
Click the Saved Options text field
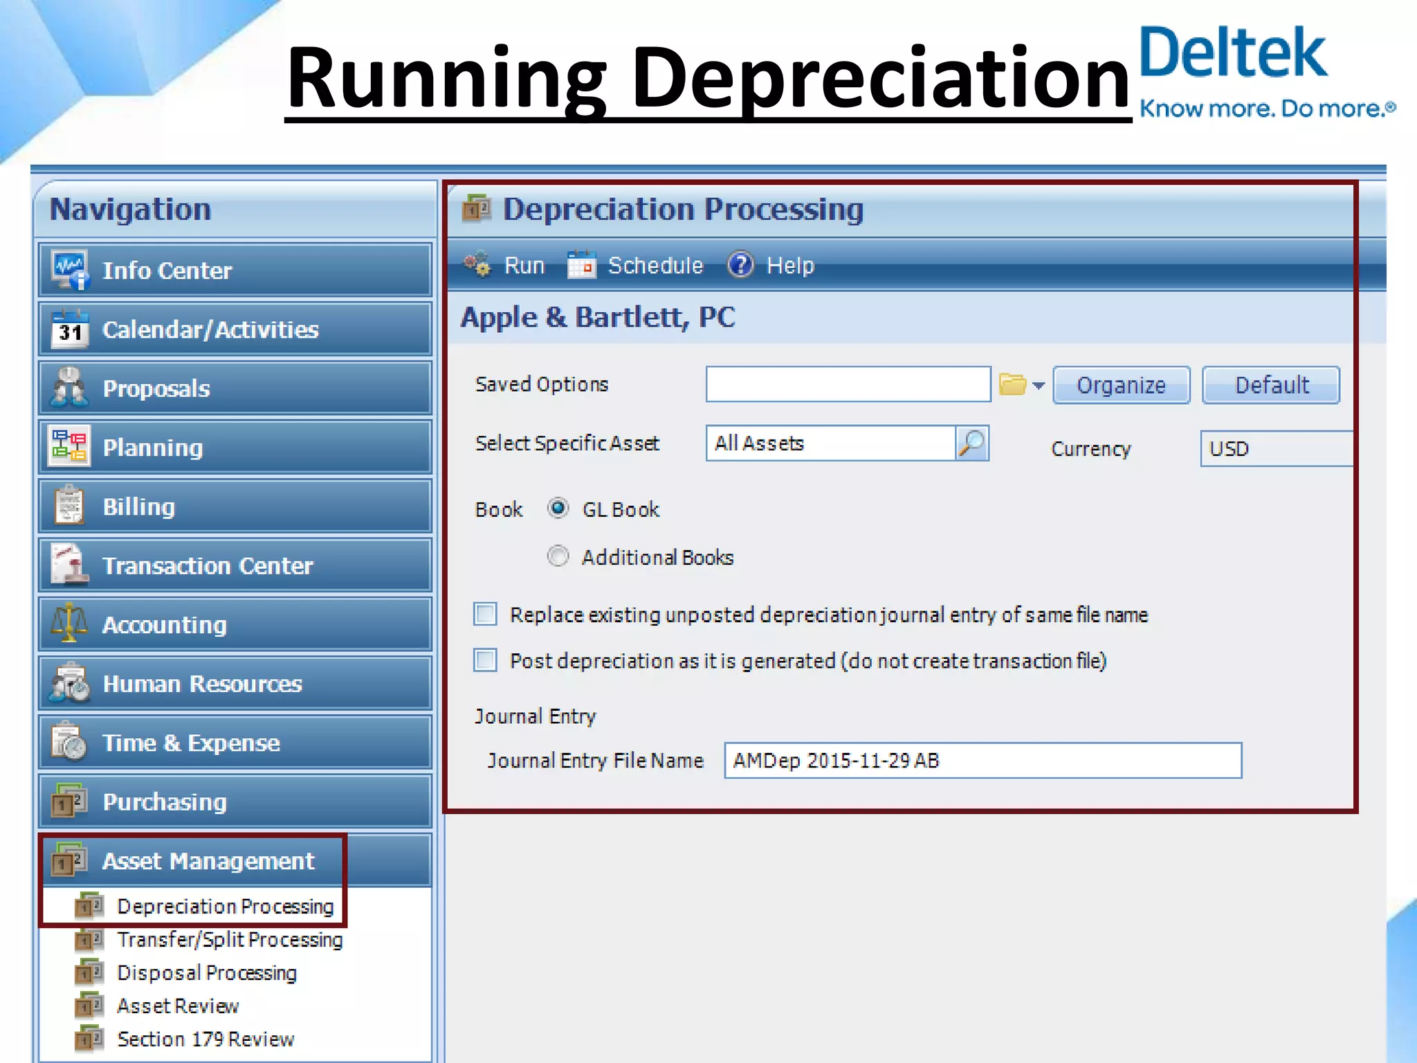pyautogui.click(x=848, y=384)
